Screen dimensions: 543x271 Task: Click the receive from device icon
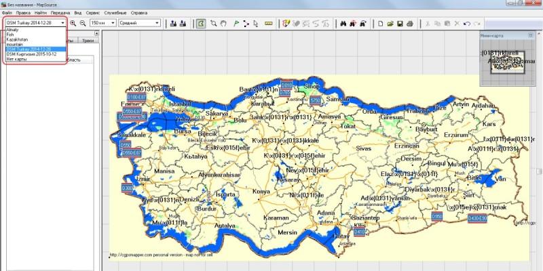(183, 23)
